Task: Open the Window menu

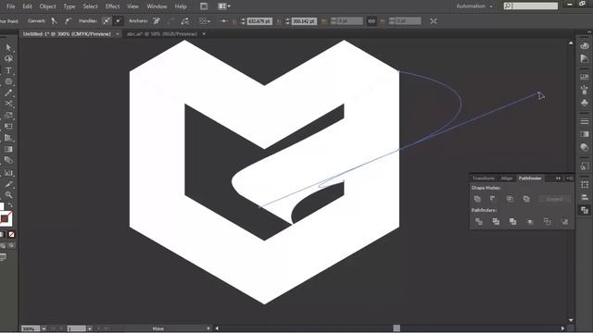Action: tap(157, 6)
